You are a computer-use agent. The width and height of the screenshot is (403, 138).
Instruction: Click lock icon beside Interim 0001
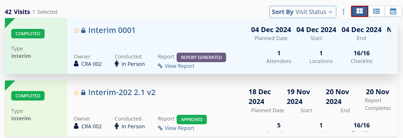[x=83, y=30]
